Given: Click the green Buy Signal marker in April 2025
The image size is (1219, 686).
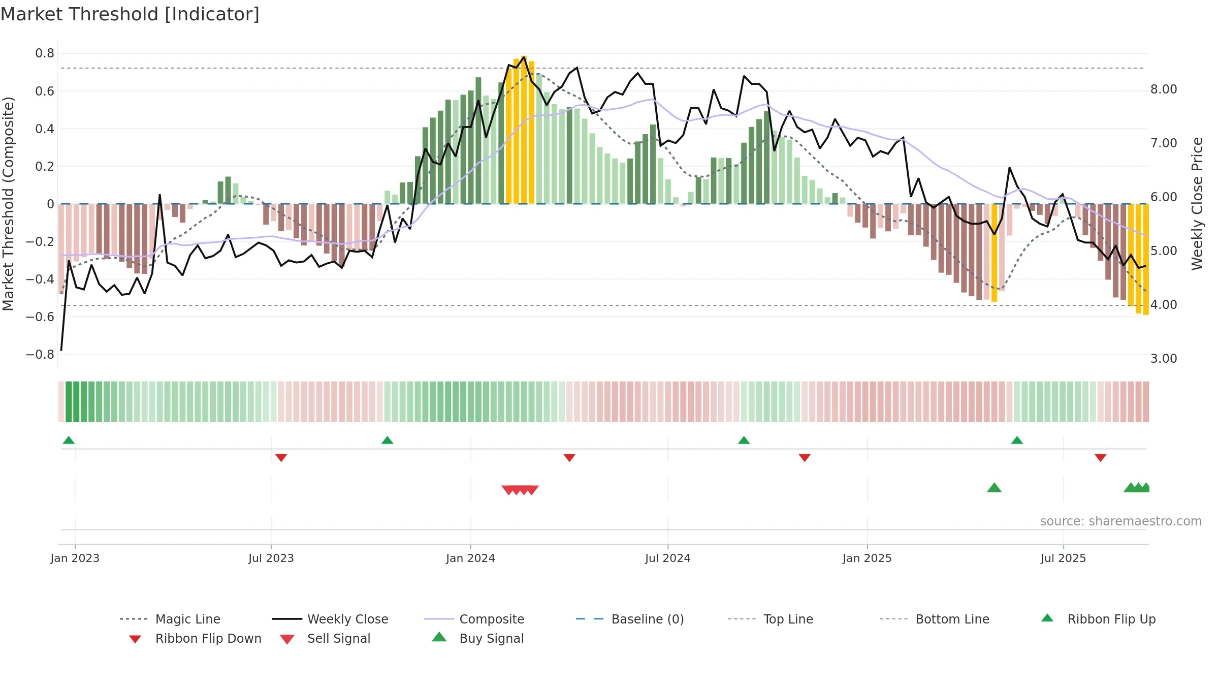Looking at the screenshot, I should click(x=994, y=488).
